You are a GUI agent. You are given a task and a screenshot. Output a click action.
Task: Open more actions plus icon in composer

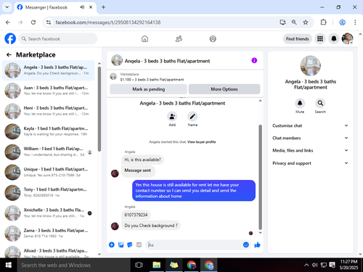click(112, 245)
